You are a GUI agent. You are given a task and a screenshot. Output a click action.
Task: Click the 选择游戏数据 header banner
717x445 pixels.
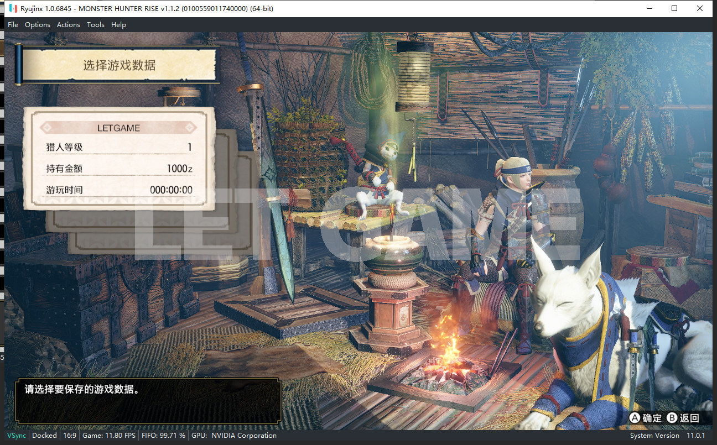119,65
